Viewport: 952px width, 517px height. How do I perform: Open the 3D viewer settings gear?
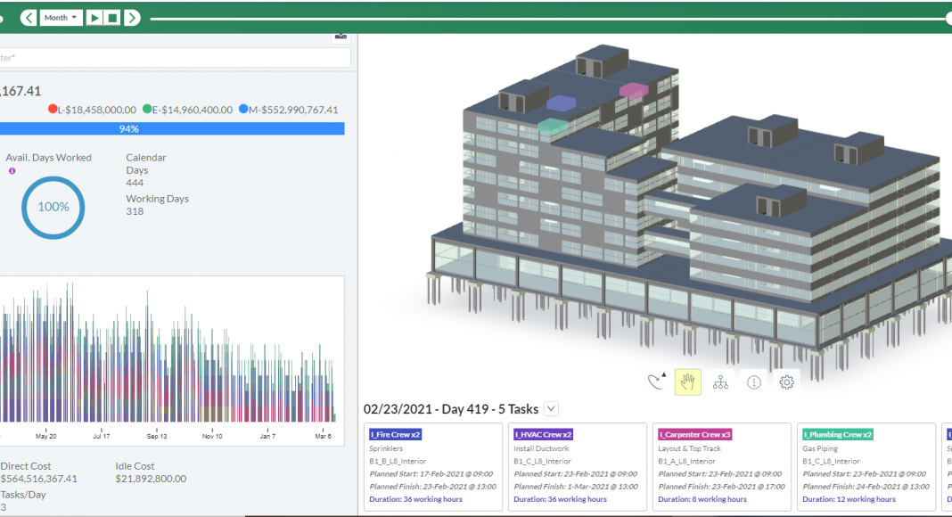(x=786, y=382)
